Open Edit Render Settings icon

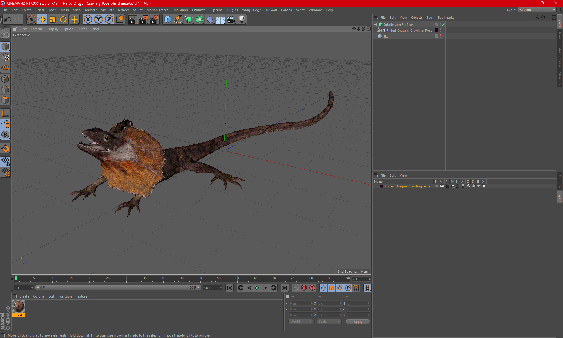point(154,20)
